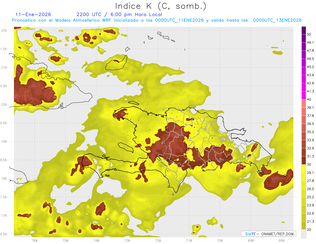Click the legend value "32.6"
Screen dimensions: 316x244
[x=310, y=148]
